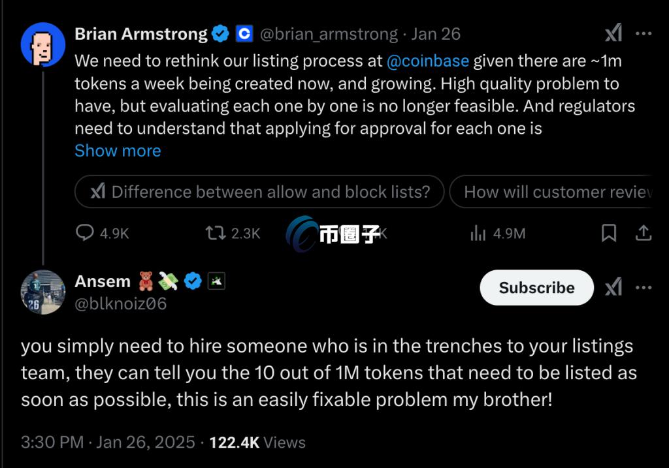Open the @coinbase mention link
The image size is (669, 468).
[428, 61]
